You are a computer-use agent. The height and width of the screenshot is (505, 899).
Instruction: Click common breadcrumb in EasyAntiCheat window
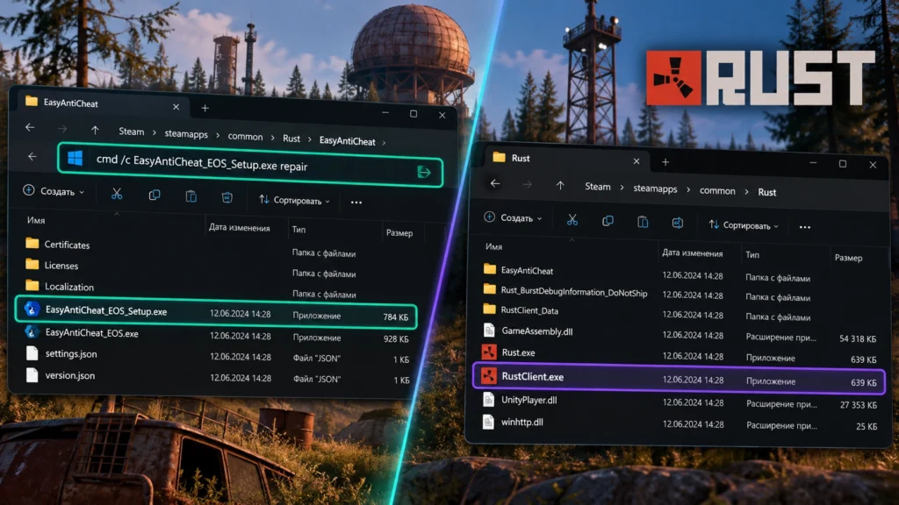tap(246, 136)
